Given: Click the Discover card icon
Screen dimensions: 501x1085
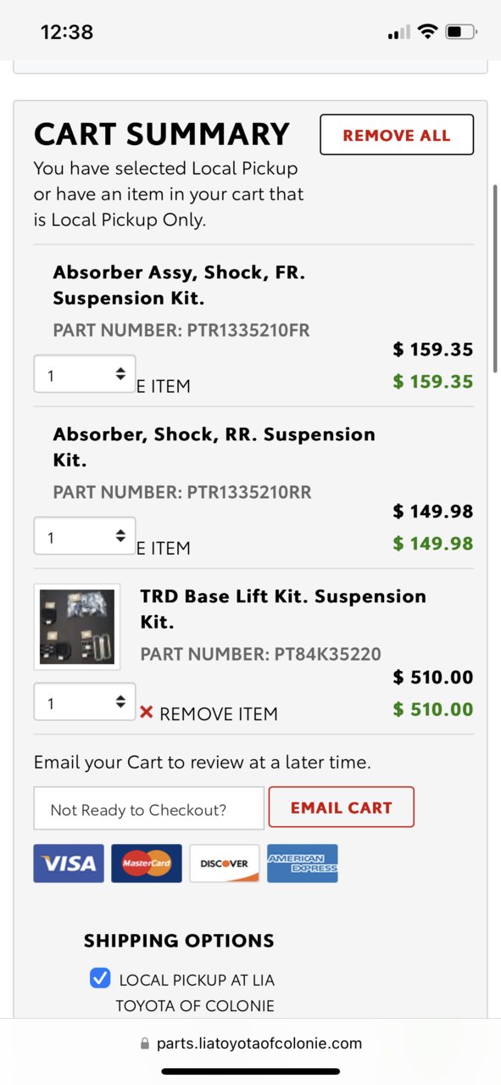Looking at the screenshot, I should (x=225, y=863).
